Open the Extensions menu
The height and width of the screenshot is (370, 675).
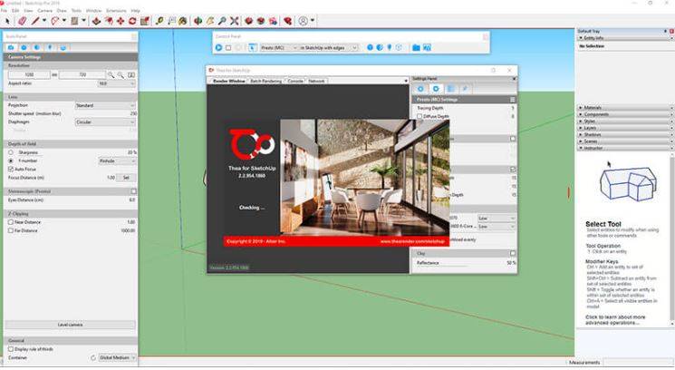(116, 11)
